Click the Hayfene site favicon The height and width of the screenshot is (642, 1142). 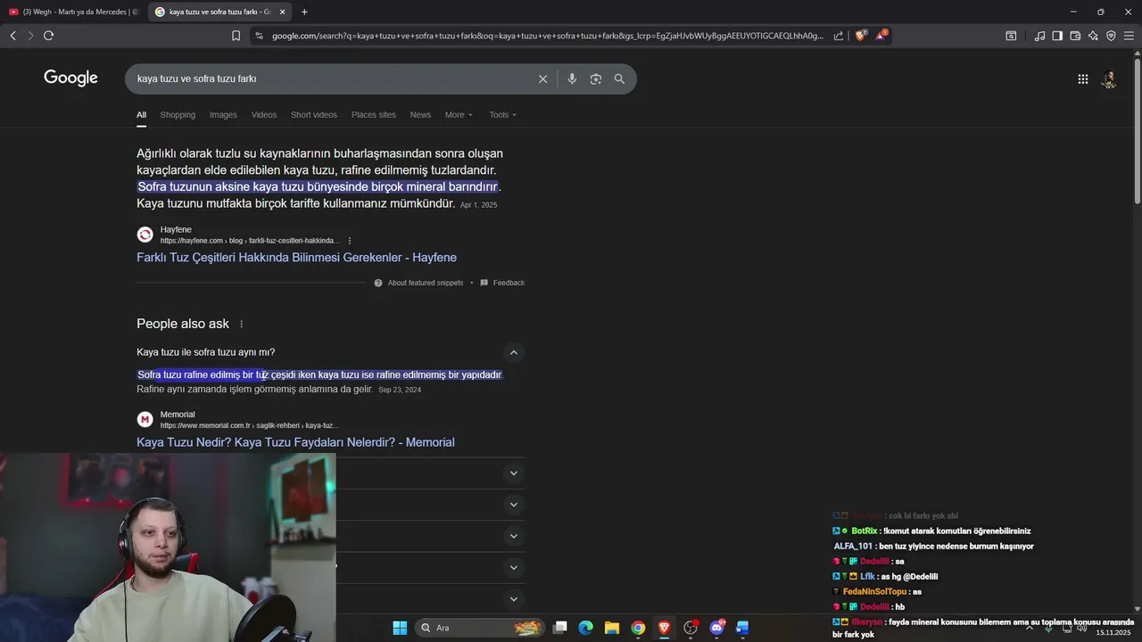pos(145,235)
